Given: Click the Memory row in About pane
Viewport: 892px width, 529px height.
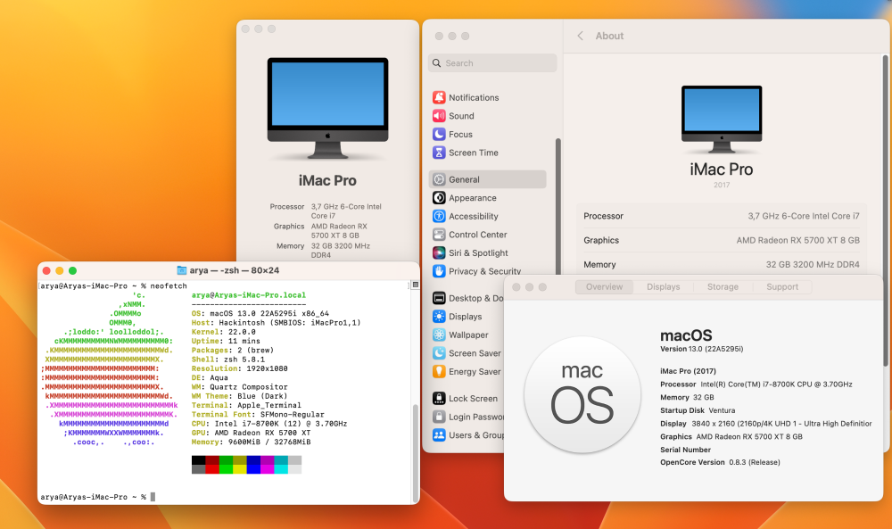Looking at the screenshot, I should click(x=722, y=264).
